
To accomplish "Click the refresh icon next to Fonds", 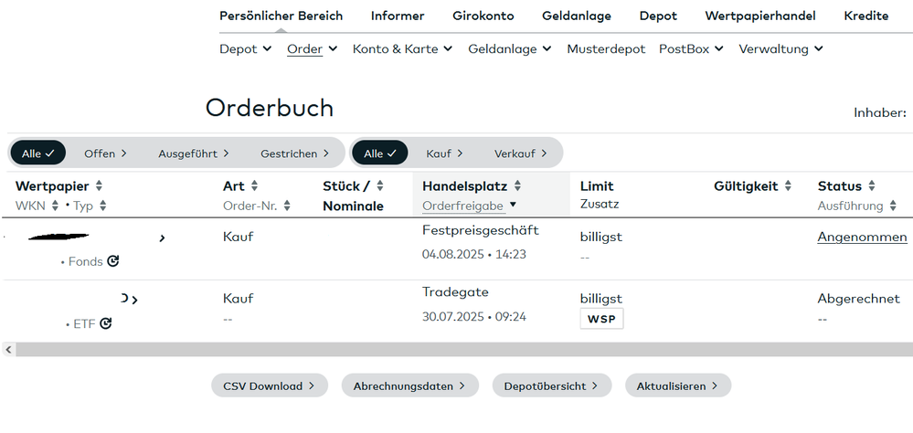I will click(113, 261).
